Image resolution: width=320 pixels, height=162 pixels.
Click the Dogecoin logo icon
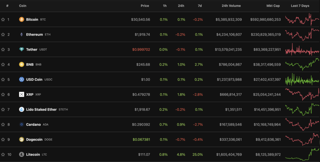click(x=22, y=140)
